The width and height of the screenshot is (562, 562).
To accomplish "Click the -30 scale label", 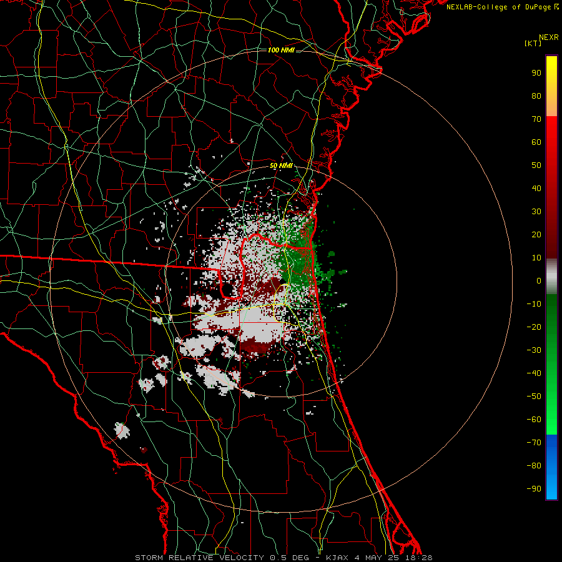I will click(x=534, y=350).
